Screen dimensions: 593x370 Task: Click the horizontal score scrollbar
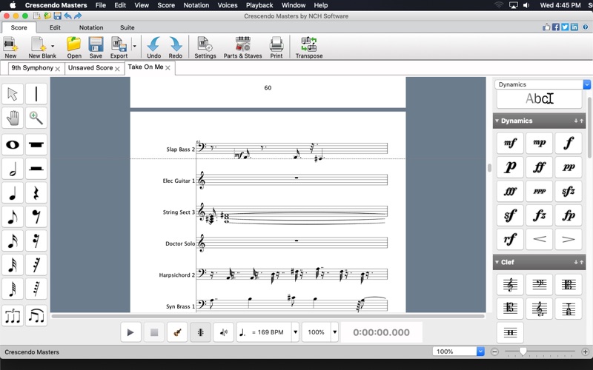point(268,317)
